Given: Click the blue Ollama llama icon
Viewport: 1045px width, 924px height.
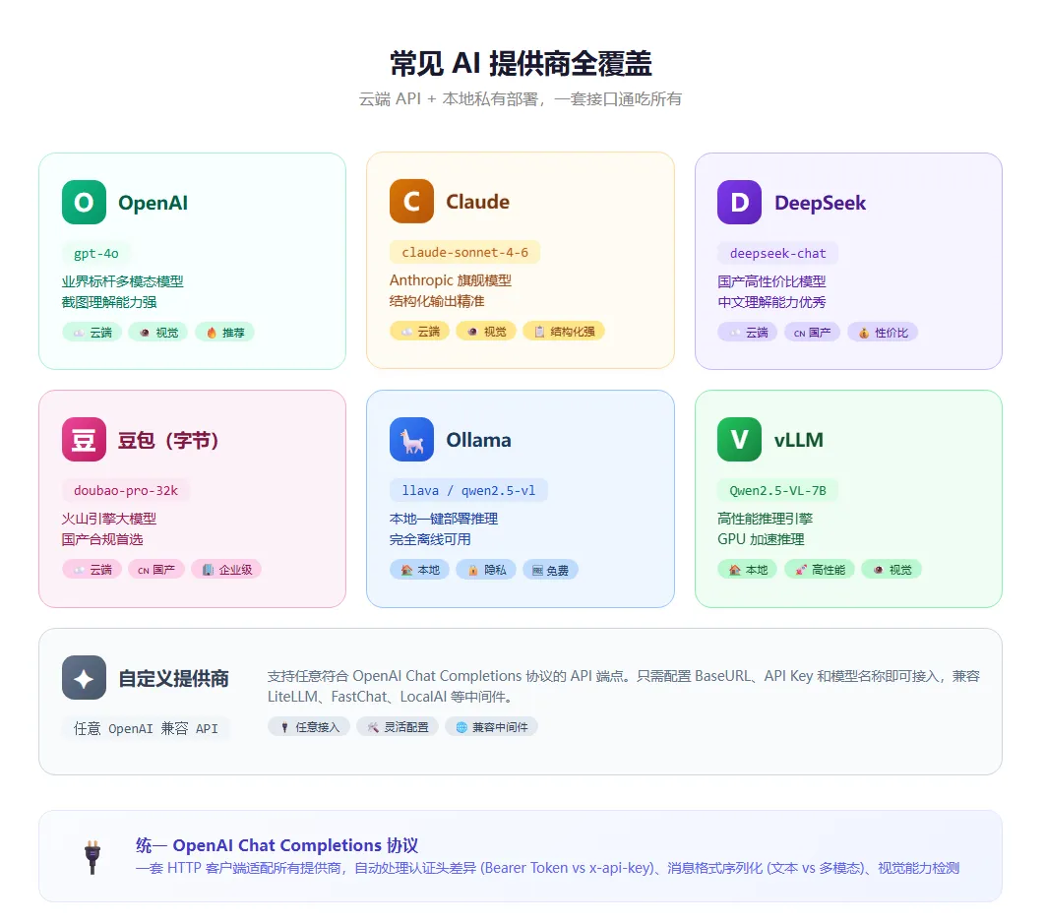Looking at the screenshot, I should click(412, 439).
